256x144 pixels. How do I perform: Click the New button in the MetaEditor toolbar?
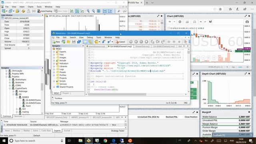(x=56, y=42)
